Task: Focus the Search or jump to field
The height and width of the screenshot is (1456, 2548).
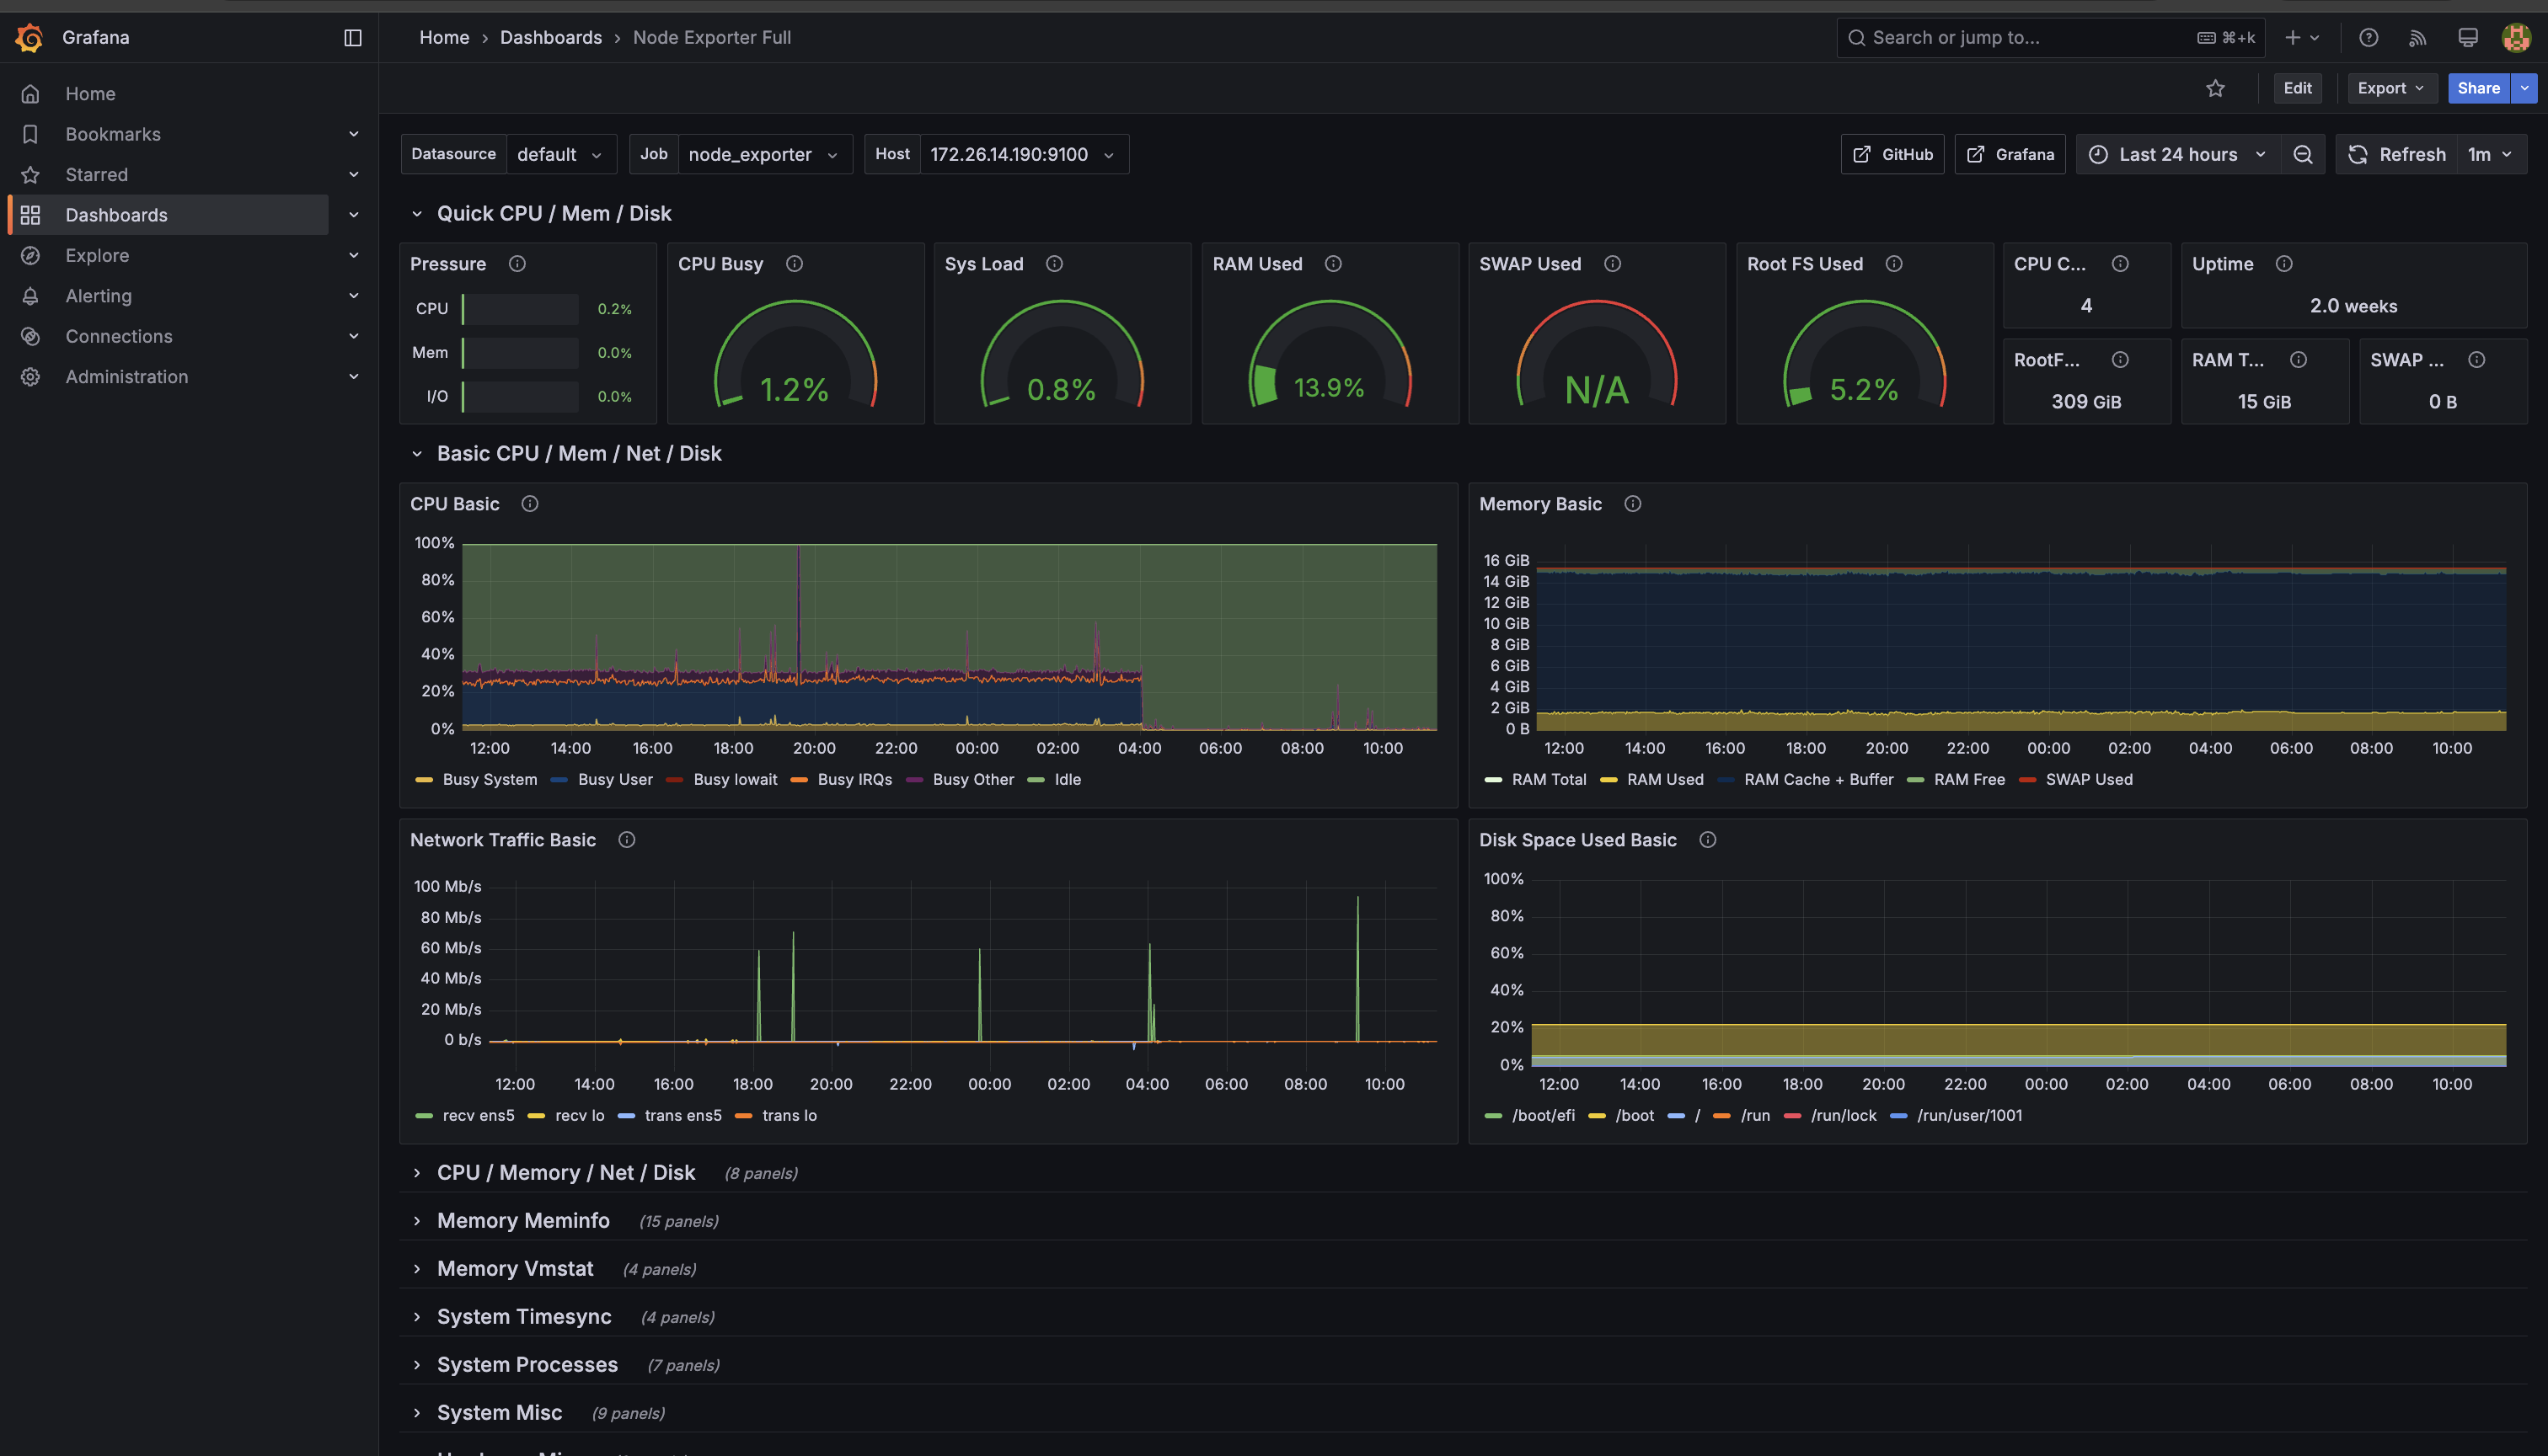Action: [2050, 37]
